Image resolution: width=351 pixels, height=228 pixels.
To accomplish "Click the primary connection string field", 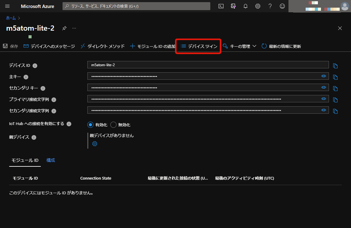I will pos(208,99).
